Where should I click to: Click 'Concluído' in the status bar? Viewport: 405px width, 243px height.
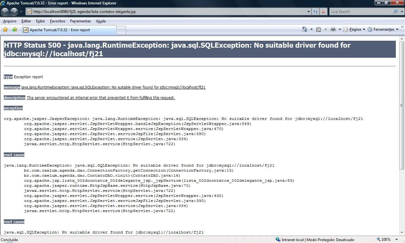click(10, 240)
